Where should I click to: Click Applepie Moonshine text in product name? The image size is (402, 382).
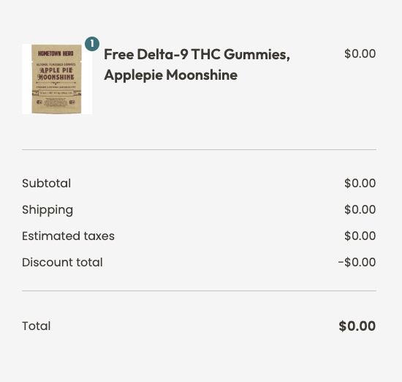point(171,75)
